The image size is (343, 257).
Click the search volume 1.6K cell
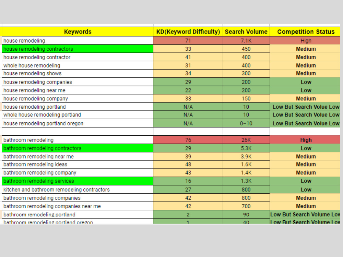click(246, 164)
